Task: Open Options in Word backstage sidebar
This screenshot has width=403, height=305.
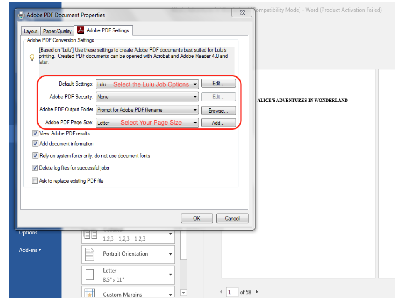Action: click(28, 233)
